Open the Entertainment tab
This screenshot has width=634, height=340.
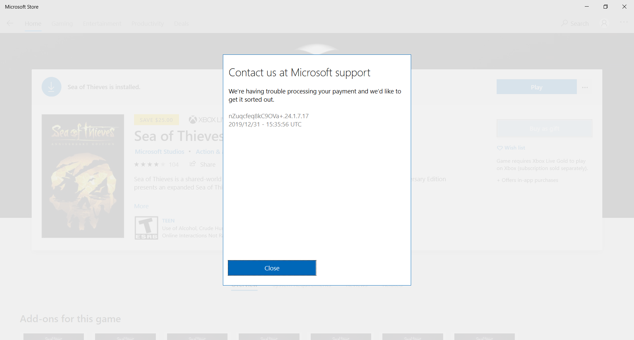click(x=102, y=23)
